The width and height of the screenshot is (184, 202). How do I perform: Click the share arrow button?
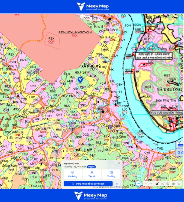[x=117, y=184]
